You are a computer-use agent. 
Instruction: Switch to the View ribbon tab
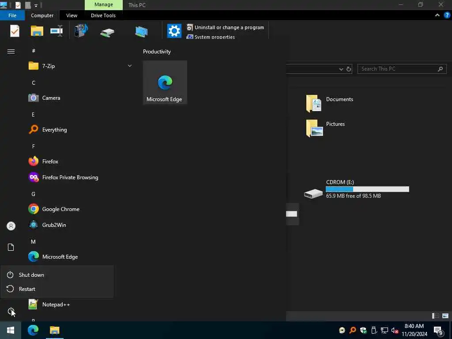point(72,15)
